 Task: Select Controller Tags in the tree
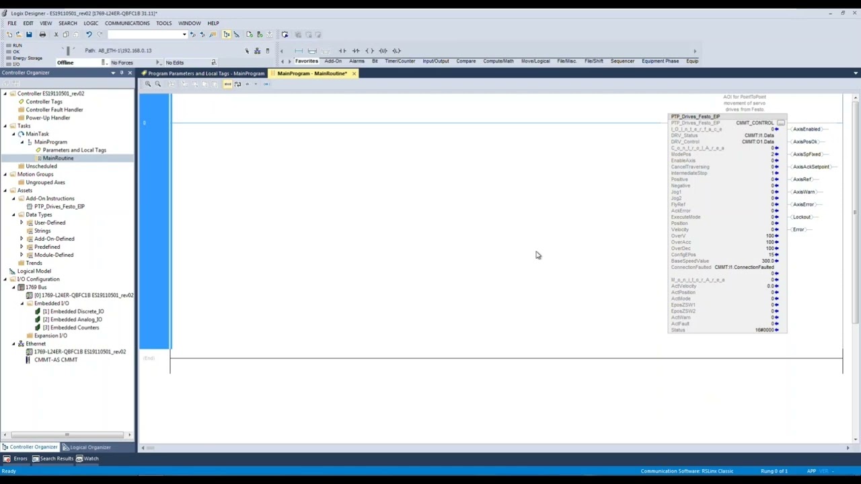tap(44, 102)
